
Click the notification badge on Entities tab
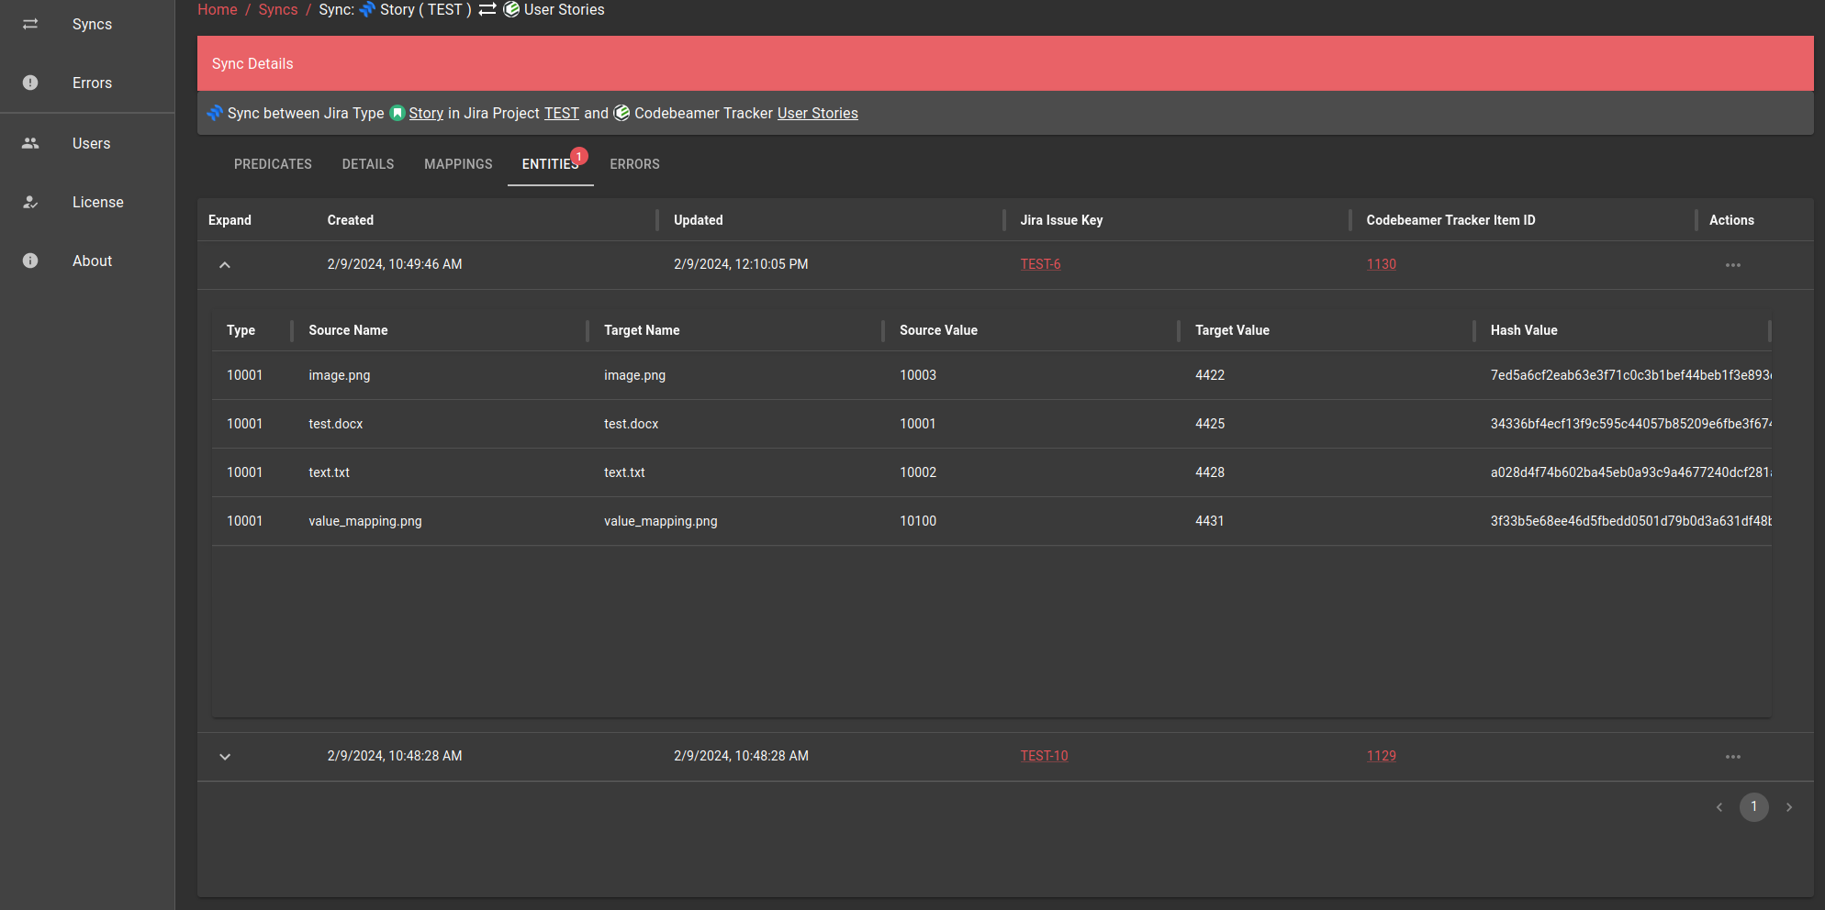[579, 156]
